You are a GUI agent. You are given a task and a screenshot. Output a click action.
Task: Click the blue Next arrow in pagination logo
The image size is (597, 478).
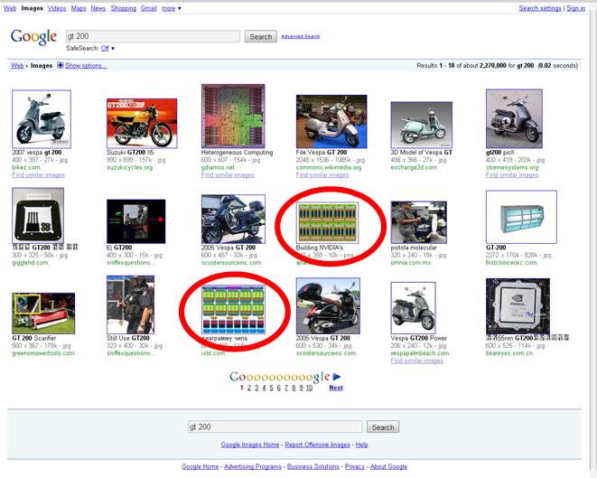click(337, 377)
